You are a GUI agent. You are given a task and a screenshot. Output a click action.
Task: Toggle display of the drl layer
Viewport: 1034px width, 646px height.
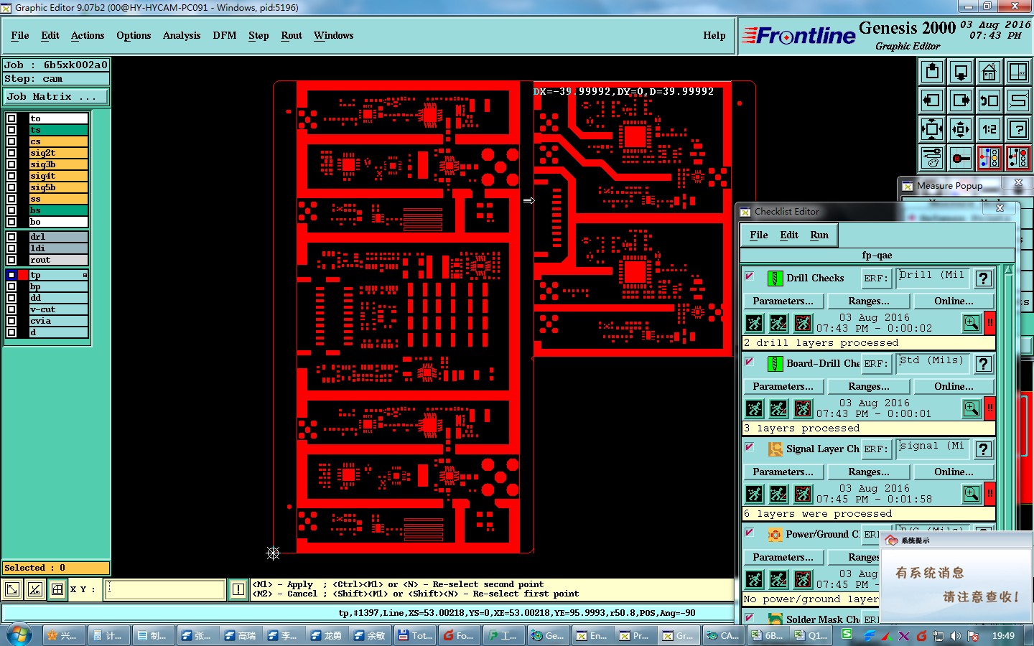tap(11, 237)
